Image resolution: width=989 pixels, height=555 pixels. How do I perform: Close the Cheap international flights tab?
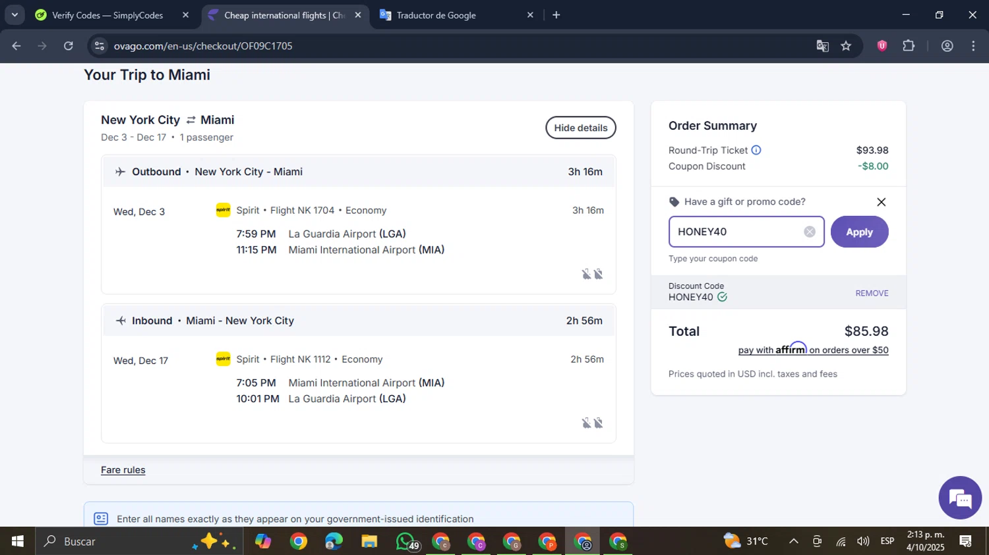(x=358, y=15)
